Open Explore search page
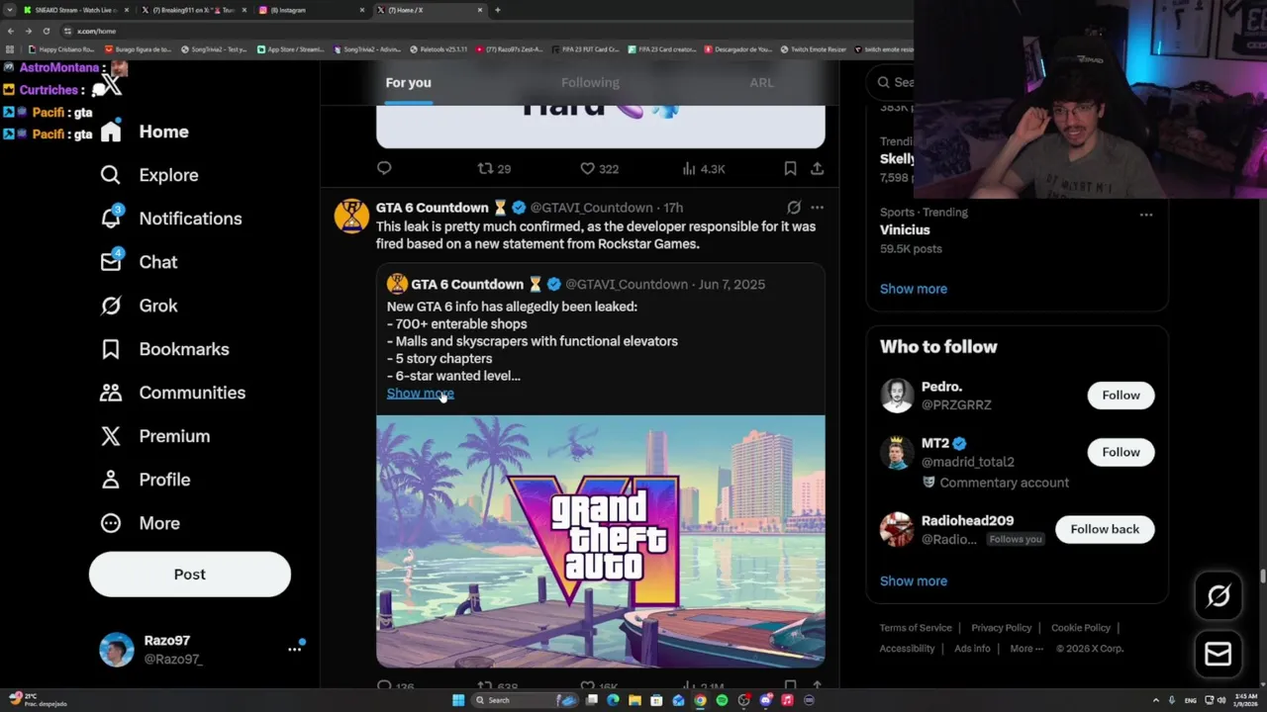 point(149,175)
